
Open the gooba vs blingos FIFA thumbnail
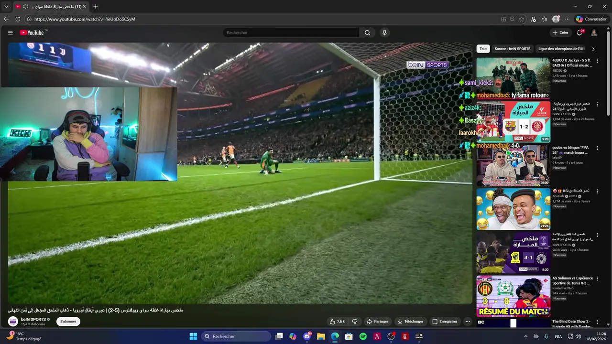pyautogui.click(x=513, y=165)
